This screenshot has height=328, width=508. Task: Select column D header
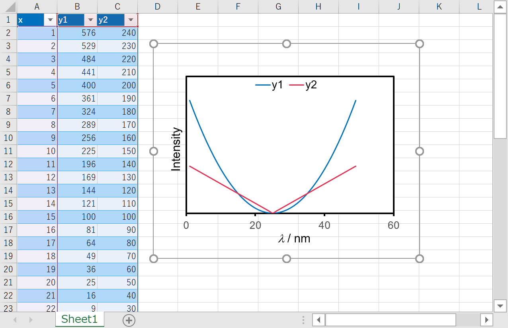pyautogui.click(x=158, y=6)
